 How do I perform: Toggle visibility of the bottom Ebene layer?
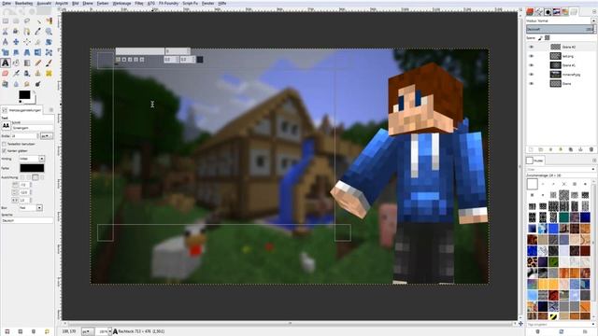(x=532, y=83)
